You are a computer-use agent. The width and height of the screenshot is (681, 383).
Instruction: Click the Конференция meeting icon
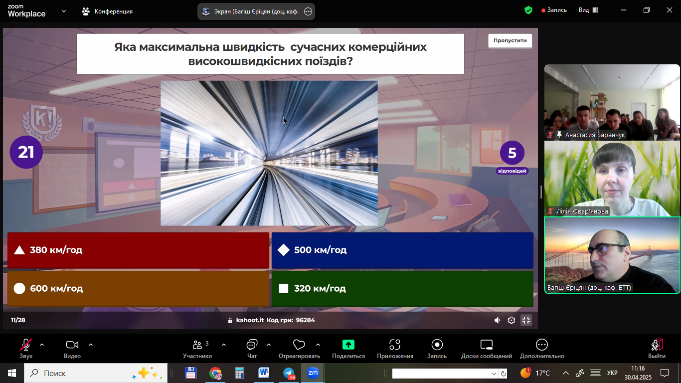pos(86,11)
